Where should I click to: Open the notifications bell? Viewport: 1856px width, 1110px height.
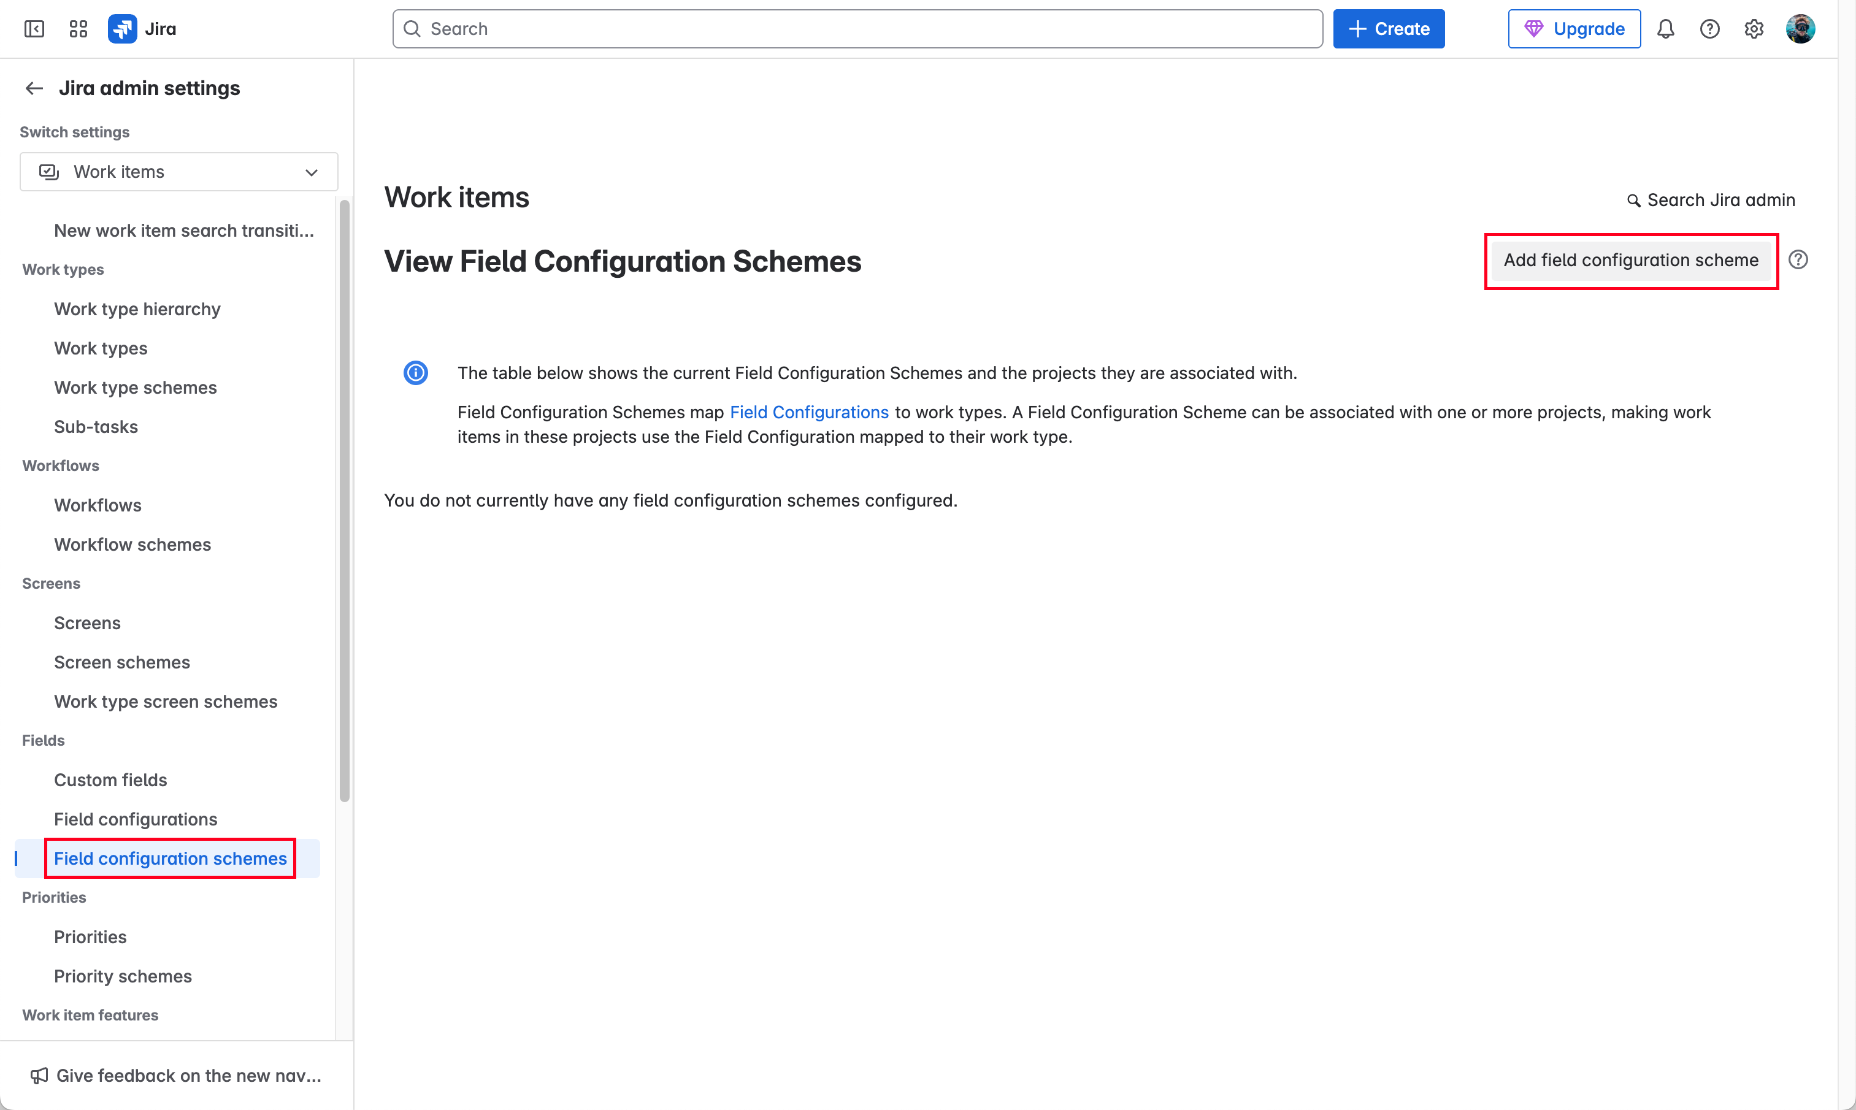coord(1665,29)
